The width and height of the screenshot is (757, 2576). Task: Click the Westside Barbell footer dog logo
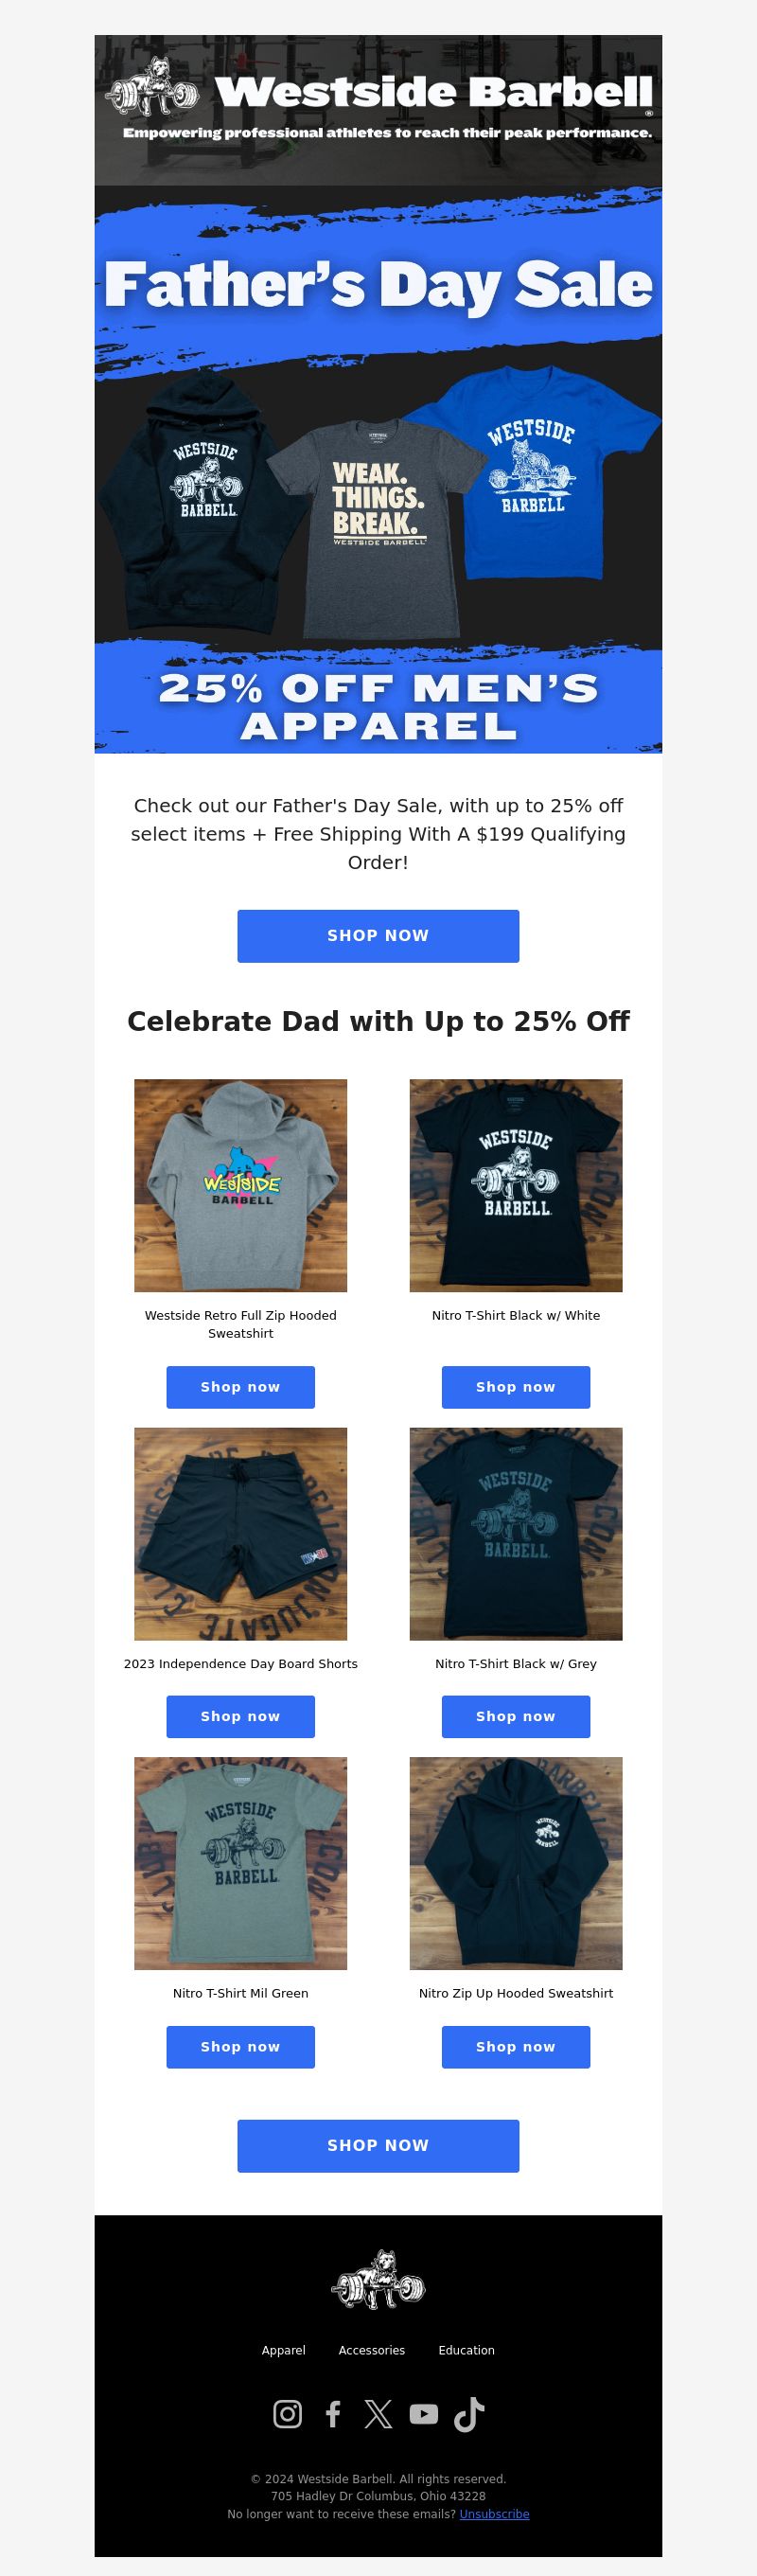tap(378, 2280)
